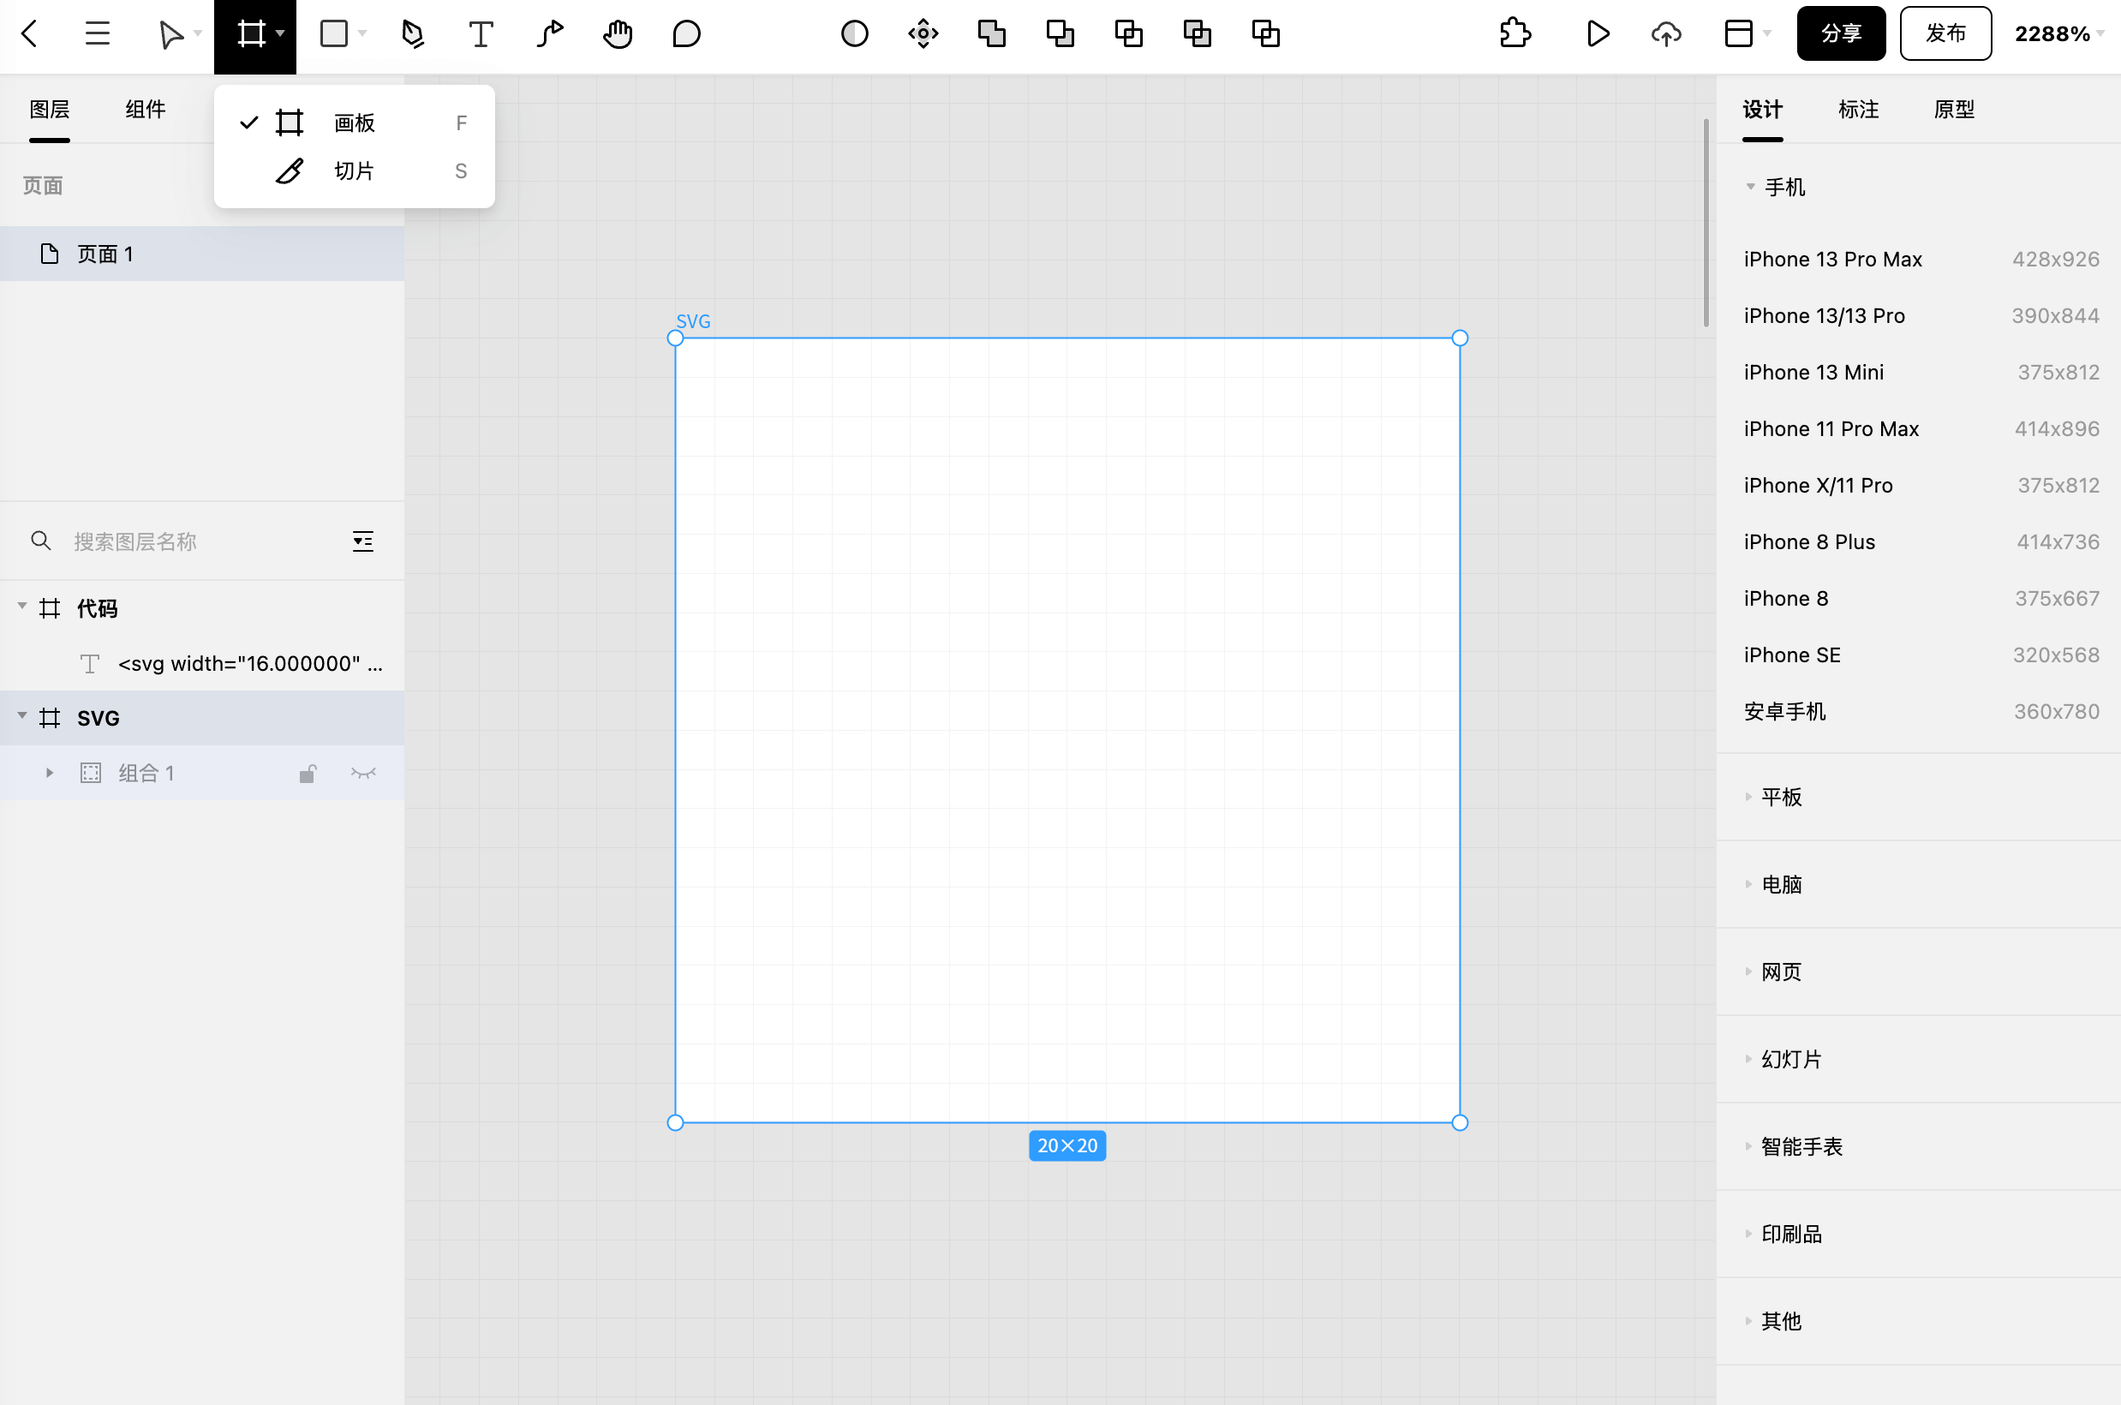Click the layout view window icon

point(1739,34)
